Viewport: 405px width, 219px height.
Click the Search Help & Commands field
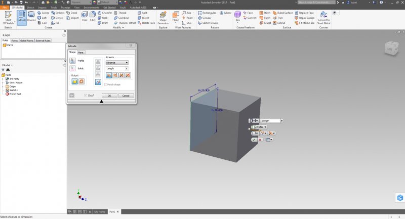tap(316, 3)
